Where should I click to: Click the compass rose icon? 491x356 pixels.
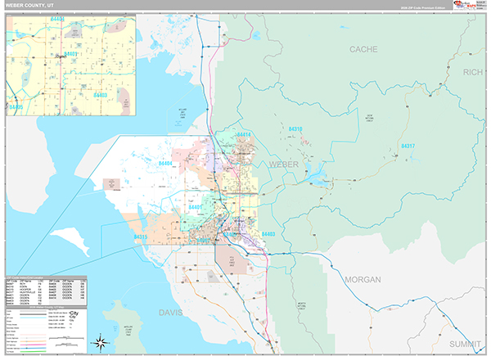(x=100, y=342)
